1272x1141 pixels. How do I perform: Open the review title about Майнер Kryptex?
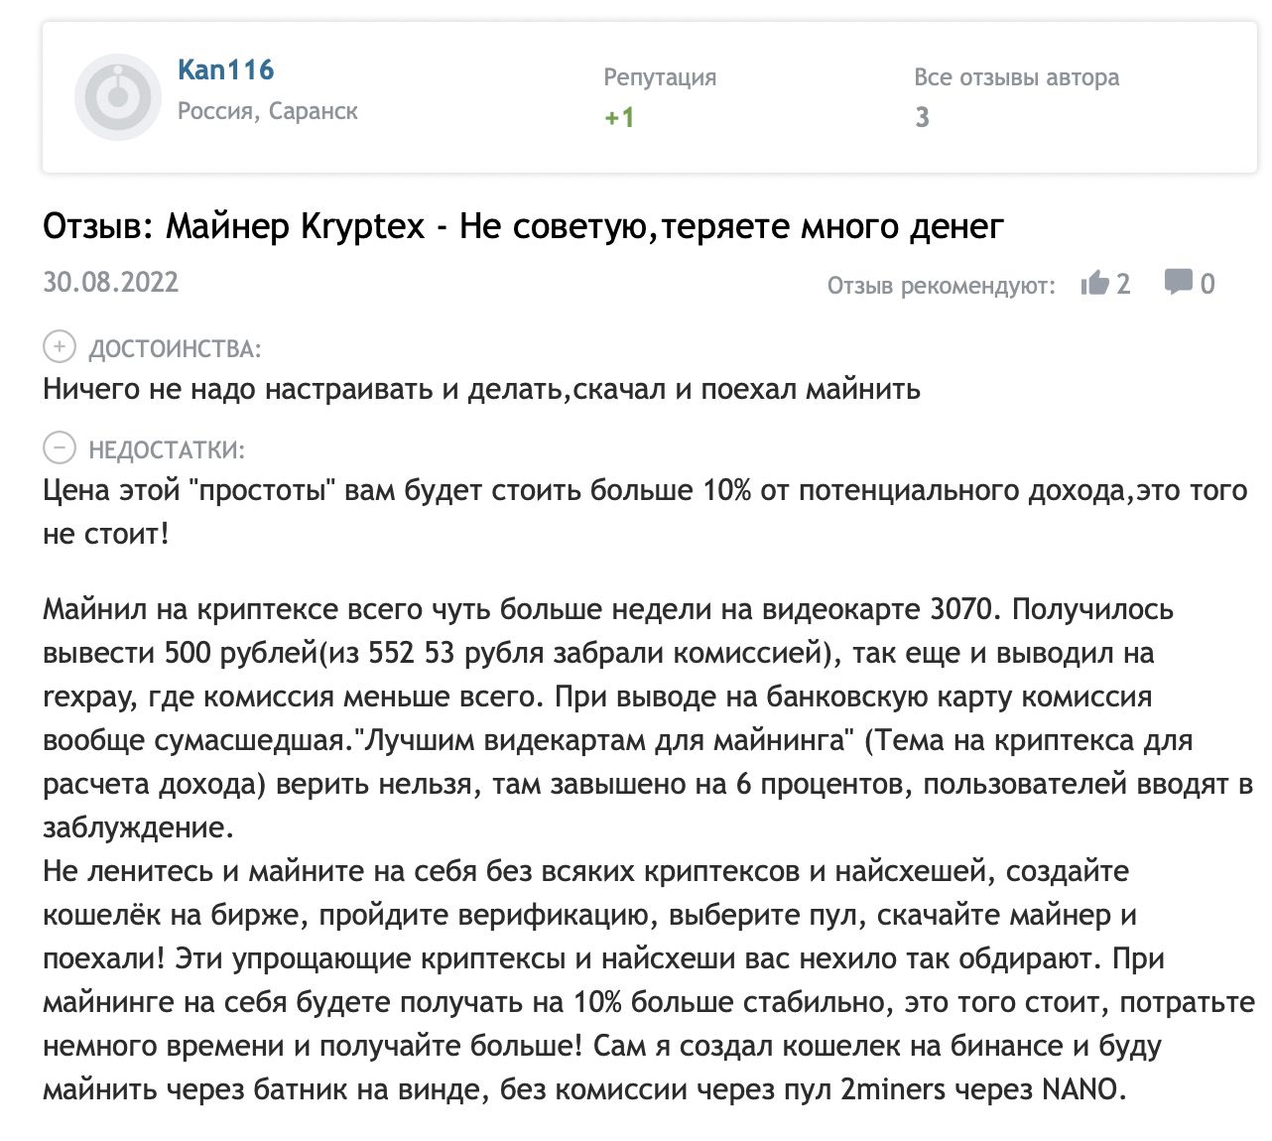523,227
